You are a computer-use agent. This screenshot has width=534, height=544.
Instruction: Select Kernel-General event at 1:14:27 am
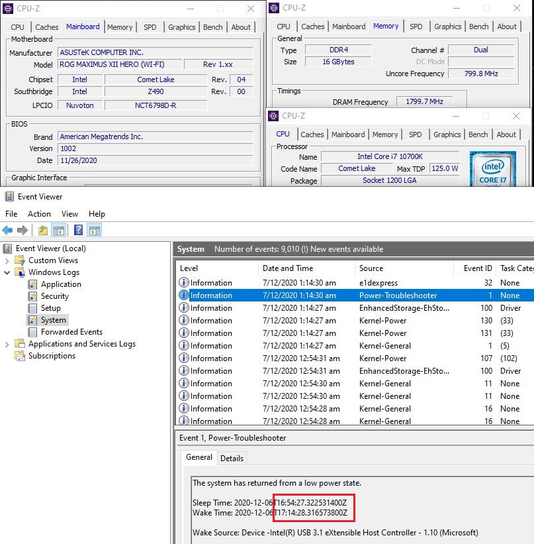pyautogui.click(x=355, y=346)
